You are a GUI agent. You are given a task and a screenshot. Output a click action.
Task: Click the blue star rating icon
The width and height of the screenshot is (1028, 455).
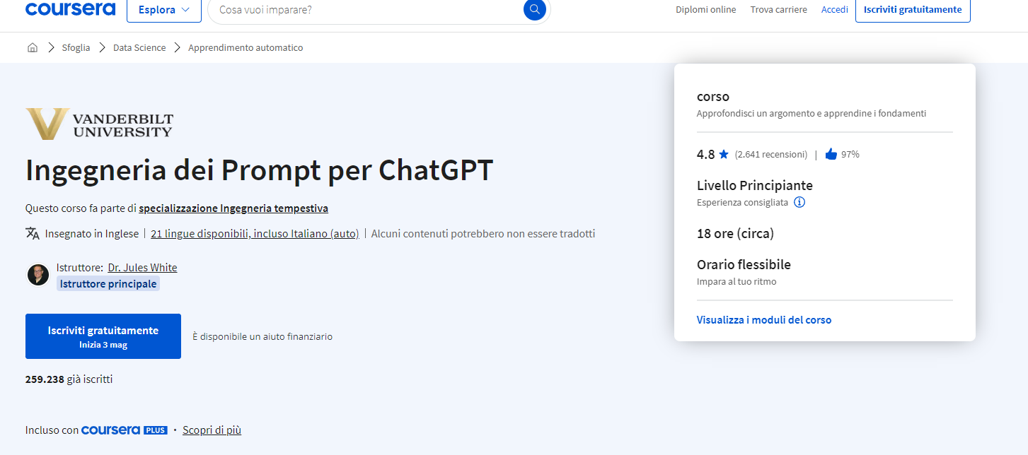(724, 154)
